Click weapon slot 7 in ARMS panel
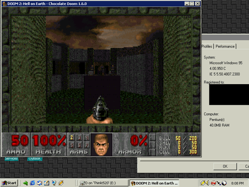Image resolution: width=249 pixels, height=187 pixels. 86,145
